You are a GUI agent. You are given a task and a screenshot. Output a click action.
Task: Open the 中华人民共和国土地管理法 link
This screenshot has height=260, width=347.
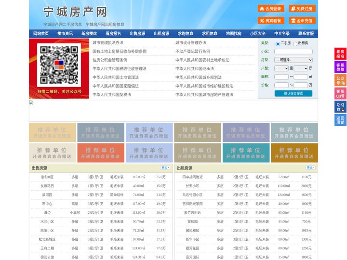tap(116, 77)
